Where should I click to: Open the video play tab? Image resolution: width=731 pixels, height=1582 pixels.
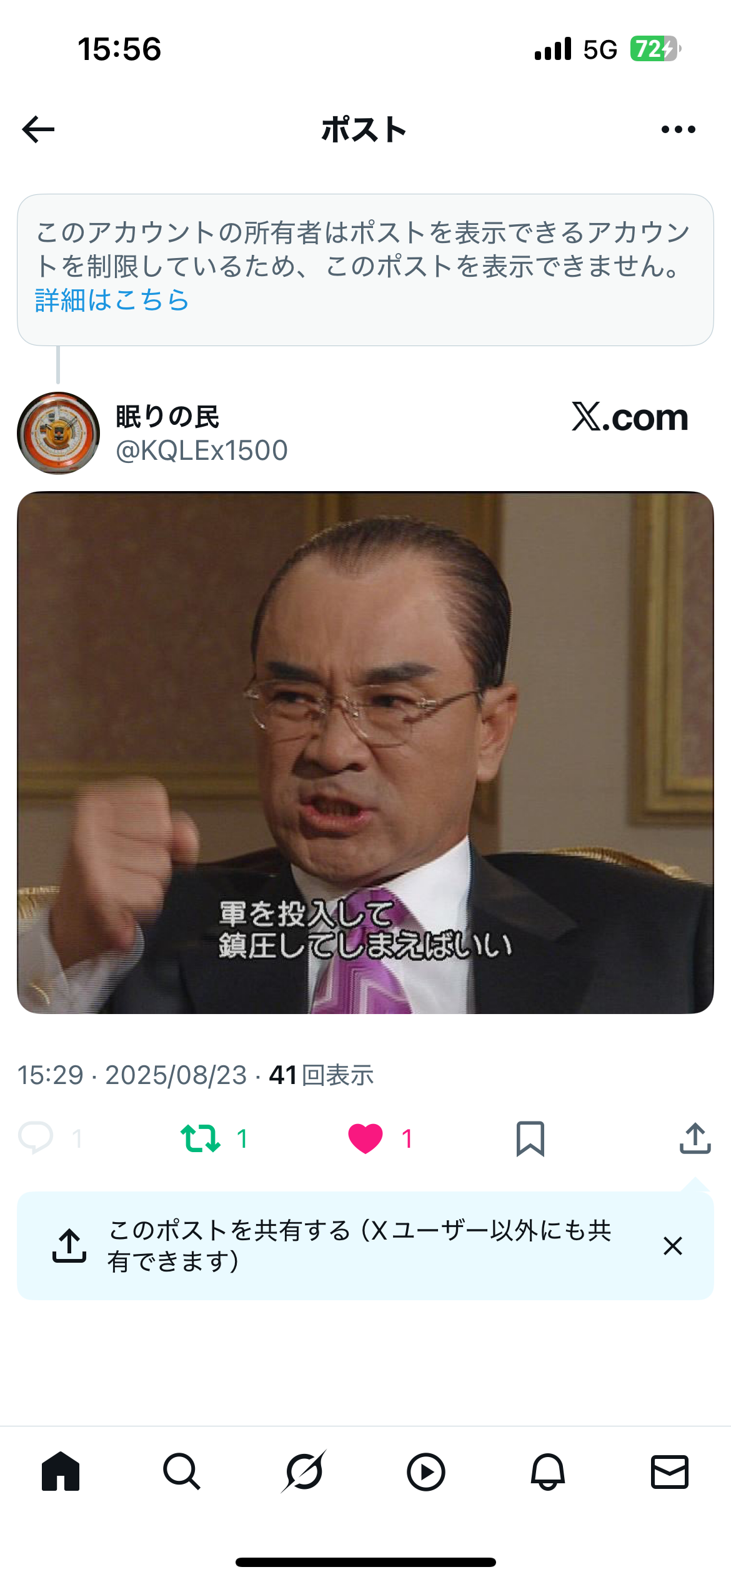[x=425, y=1472]
